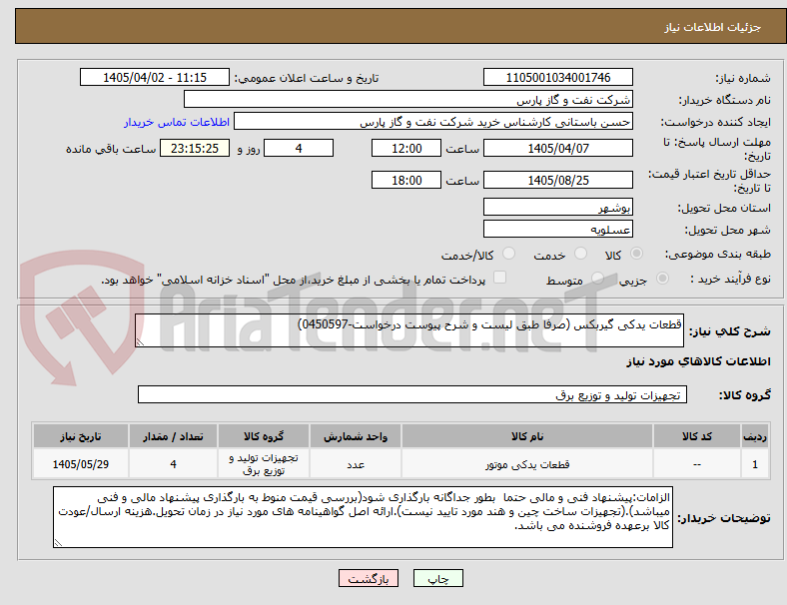The height and width of the screenshot is (605, 787).
Task: Click the عدد unit cell
Action: (x=356, y=464)
